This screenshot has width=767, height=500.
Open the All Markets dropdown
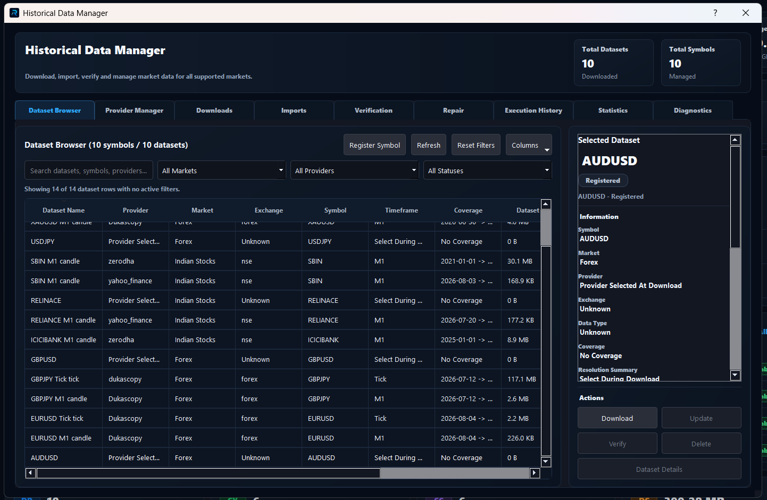(x=221, y=171)
